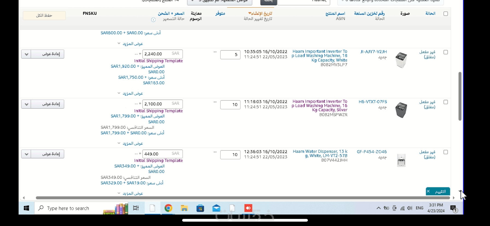This screenshot has height=226, width=490.
Task: Edit quantity field for H6-VTXT-07FS listing
Action: 230,105
